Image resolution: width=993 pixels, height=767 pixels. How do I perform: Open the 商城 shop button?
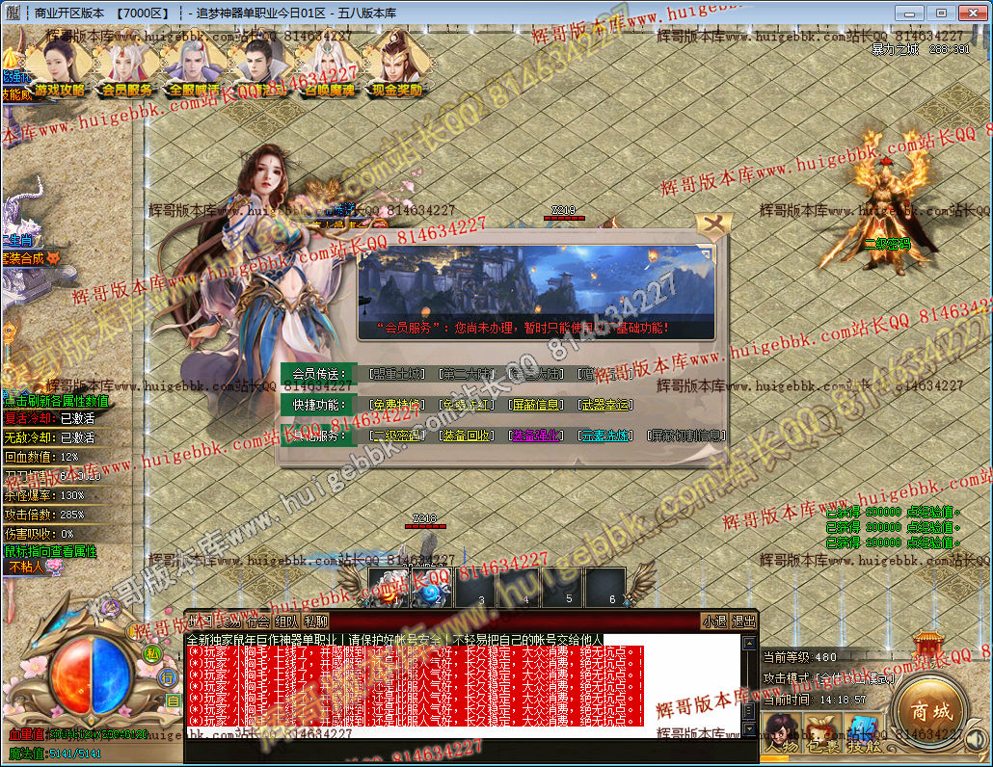[x=931, y=711]
